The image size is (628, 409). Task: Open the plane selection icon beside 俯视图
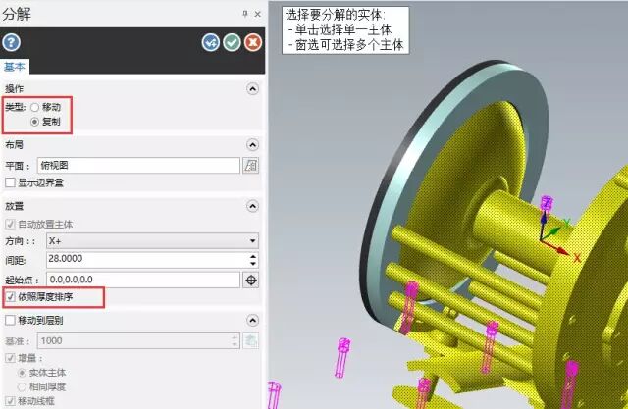click(251, 166)
